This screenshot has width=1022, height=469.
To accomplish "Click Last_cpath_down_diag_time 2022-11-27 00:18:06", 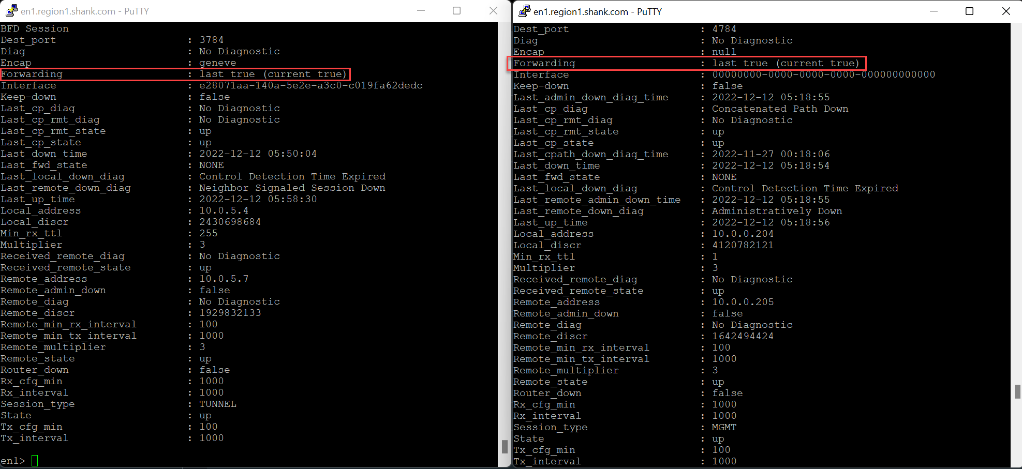I will click(x=771, y=154).
